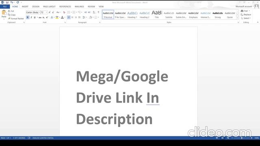Screen dimensions: 260x146
Task: Center the paragraph text
Action: (72, 17)
